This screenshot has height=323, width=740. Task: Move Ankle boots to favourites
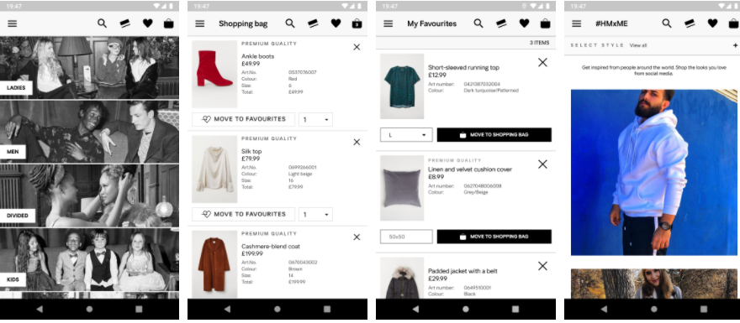(244, 120)
